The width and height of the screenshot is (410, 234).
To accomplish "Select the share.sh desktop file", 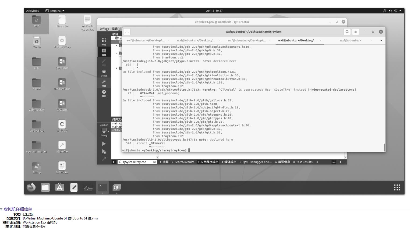I will click(x=62, y=22).
